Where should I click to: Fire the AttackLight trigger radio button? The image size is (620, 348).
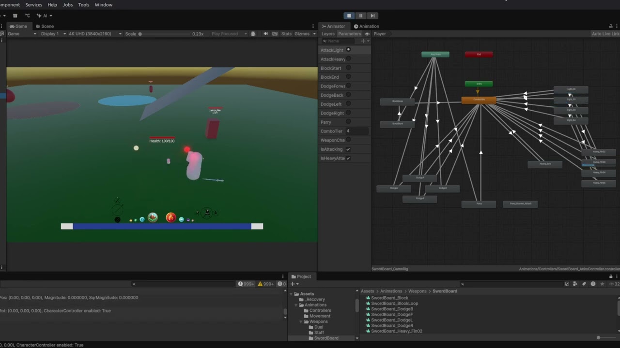(x=348, y=50)
